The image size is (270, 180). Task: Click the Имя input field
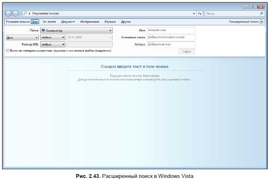pos(171,30)
